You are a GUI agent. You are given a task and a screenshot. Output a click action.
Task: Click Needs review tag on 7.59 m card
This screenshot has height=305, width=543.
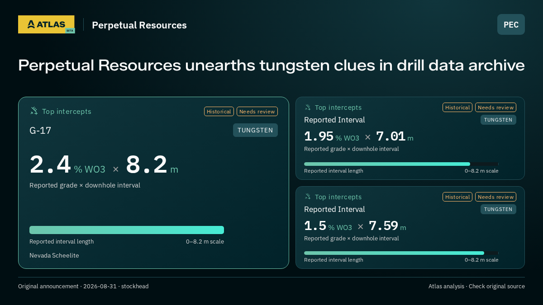(495, 197)
